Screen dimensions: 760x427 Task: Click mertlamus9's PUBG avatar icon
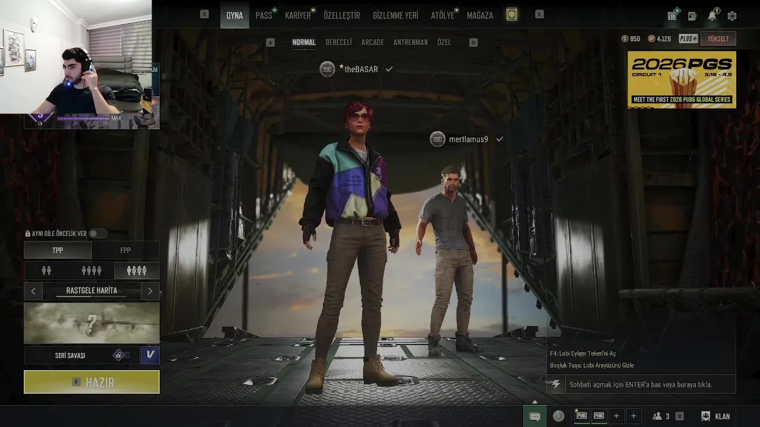pyautogui.click(x=438, y=139)
